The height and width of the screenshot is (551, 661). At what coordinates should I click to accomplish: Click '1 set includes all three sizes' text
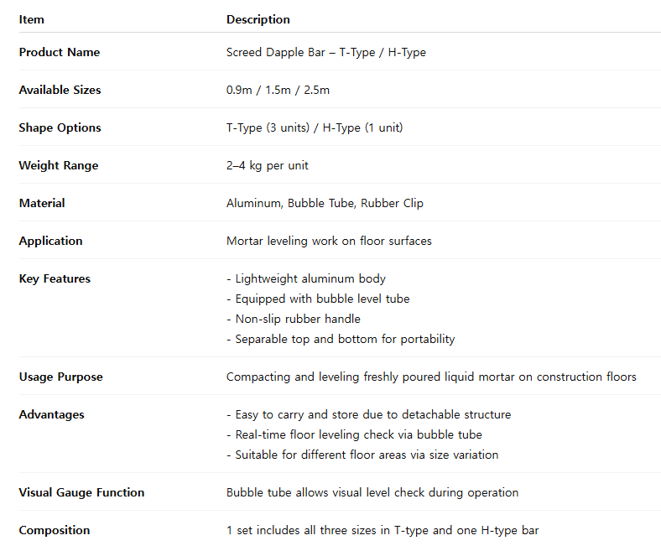click(301, 530)
